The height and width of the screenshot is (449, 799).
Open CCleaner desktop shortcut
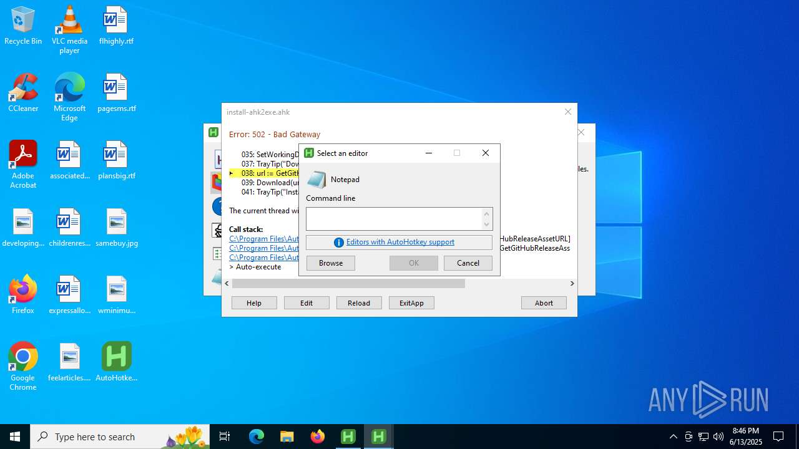tap(23, 93)
